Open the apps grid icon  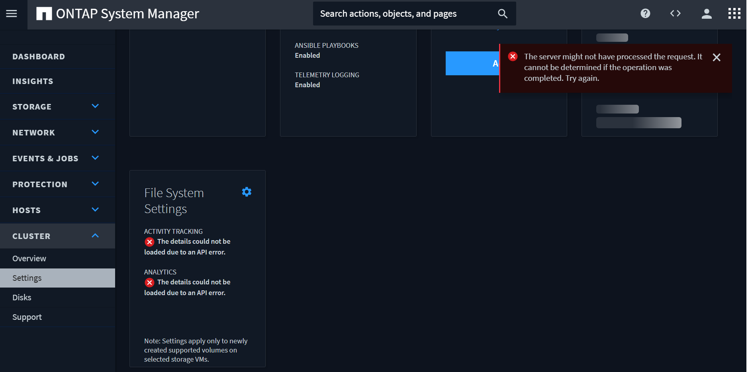[x=734, y=14]
